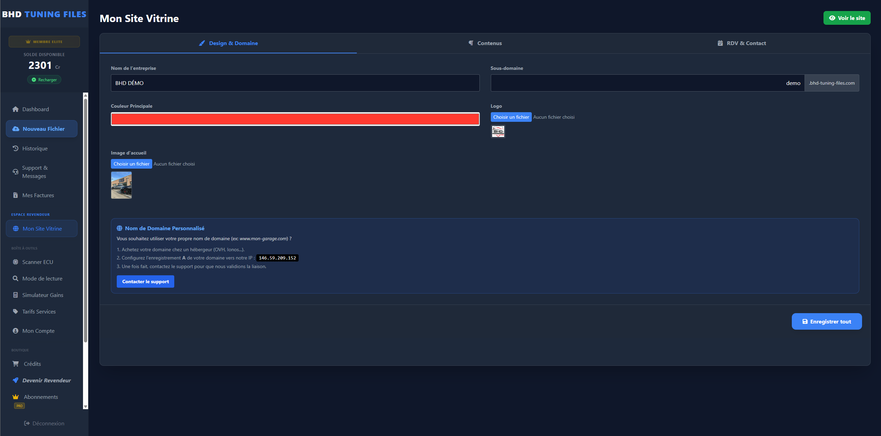
Task: Select Nouveau Fichier in the sidebar
Action: [41, 129]
